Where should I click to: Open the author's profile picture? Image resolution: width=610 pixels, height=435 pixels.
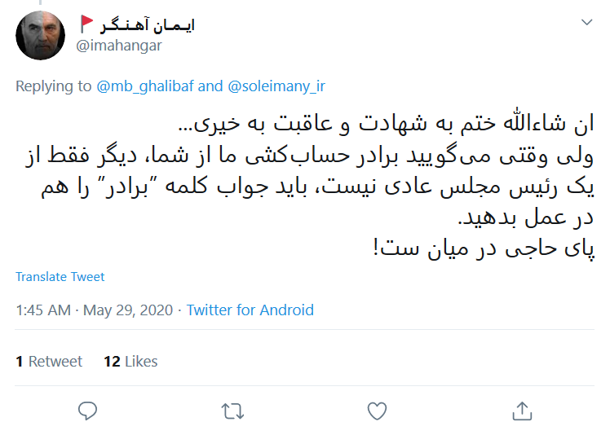[x=41, y=35]
